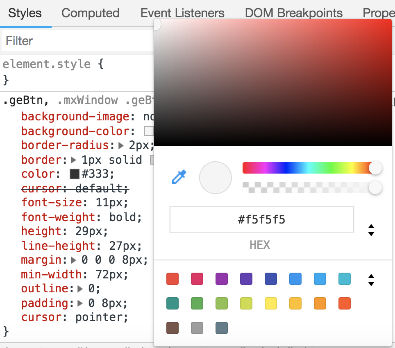Click the opacity slider handle

[375, 188]
